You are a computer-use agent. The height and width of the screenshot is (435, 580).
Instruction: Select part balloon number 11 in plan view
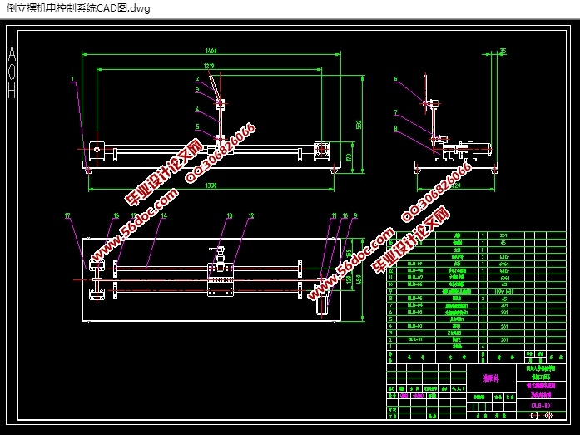click(x=334, y=215)
